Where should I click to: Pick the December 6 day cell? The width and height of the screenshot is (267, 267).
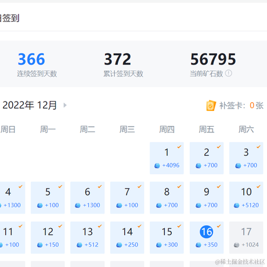(x=87, y=197)
